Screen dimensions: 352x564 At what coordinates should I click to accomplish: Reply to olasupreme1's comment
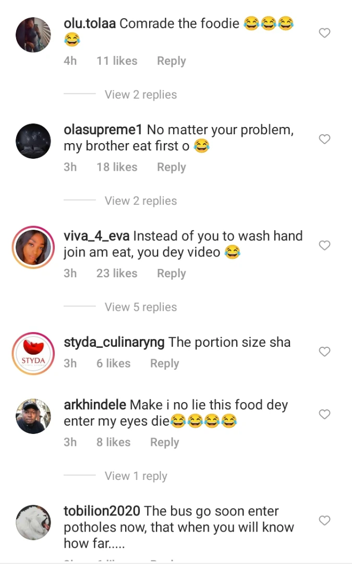171,167
